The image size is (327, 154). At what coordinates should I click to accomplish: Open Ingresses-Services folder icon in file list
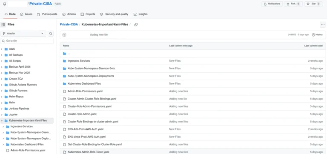pos(64,61)
